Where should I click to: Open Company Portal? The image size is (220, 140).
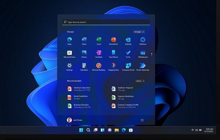click(128, 67)
